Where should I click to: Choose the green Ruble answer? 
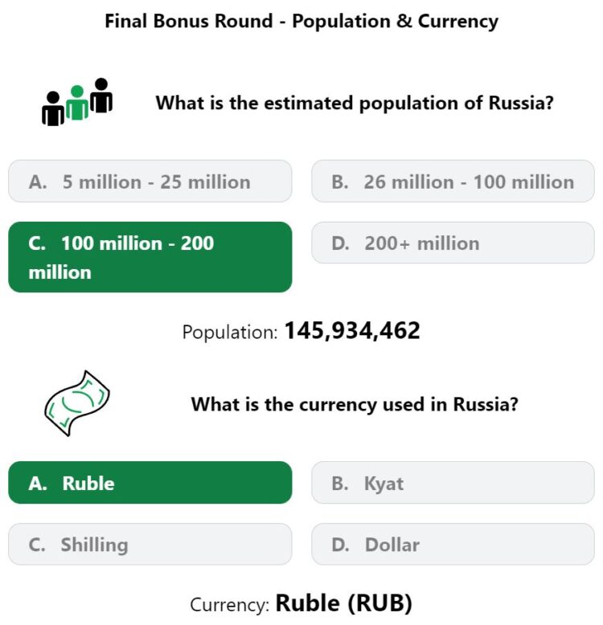click(x=150, y=483)
